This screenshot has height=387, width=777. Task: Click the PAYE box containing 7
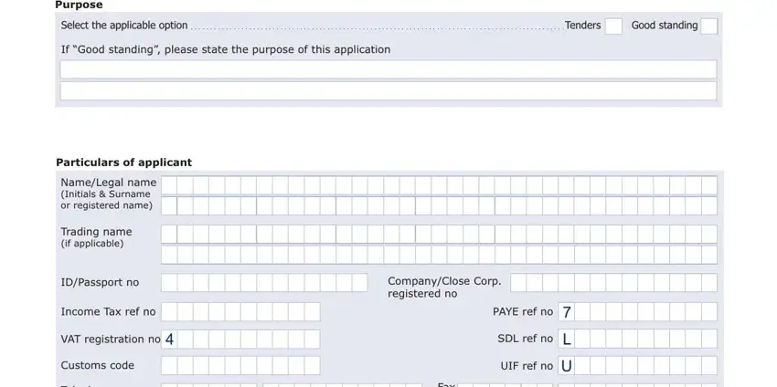click(x=567, y=312)
